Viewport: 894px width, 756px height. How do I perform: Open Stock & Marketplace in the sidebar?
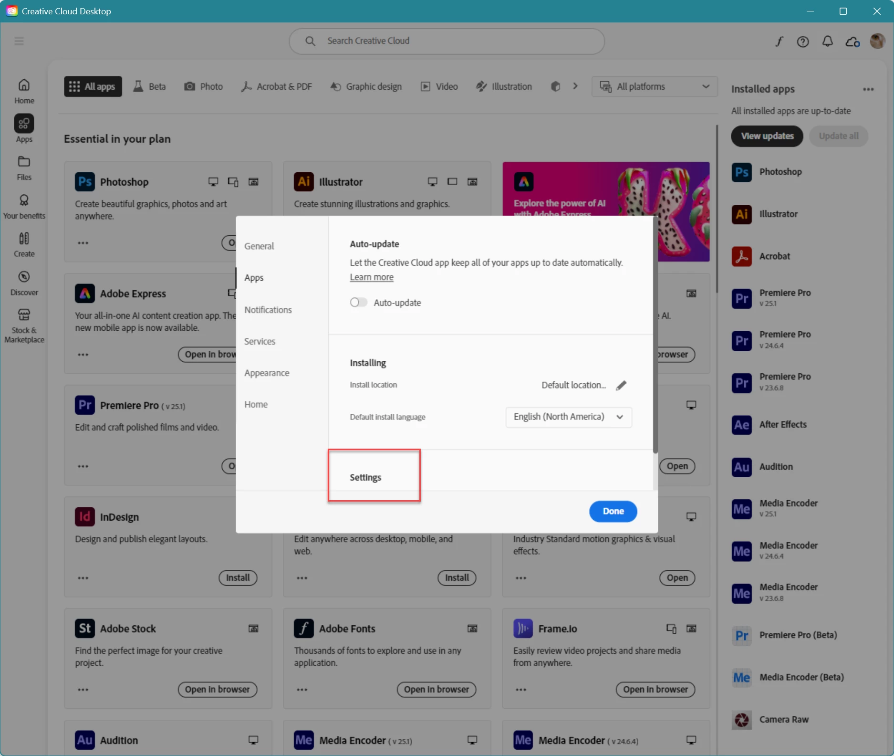coord(24,326)
